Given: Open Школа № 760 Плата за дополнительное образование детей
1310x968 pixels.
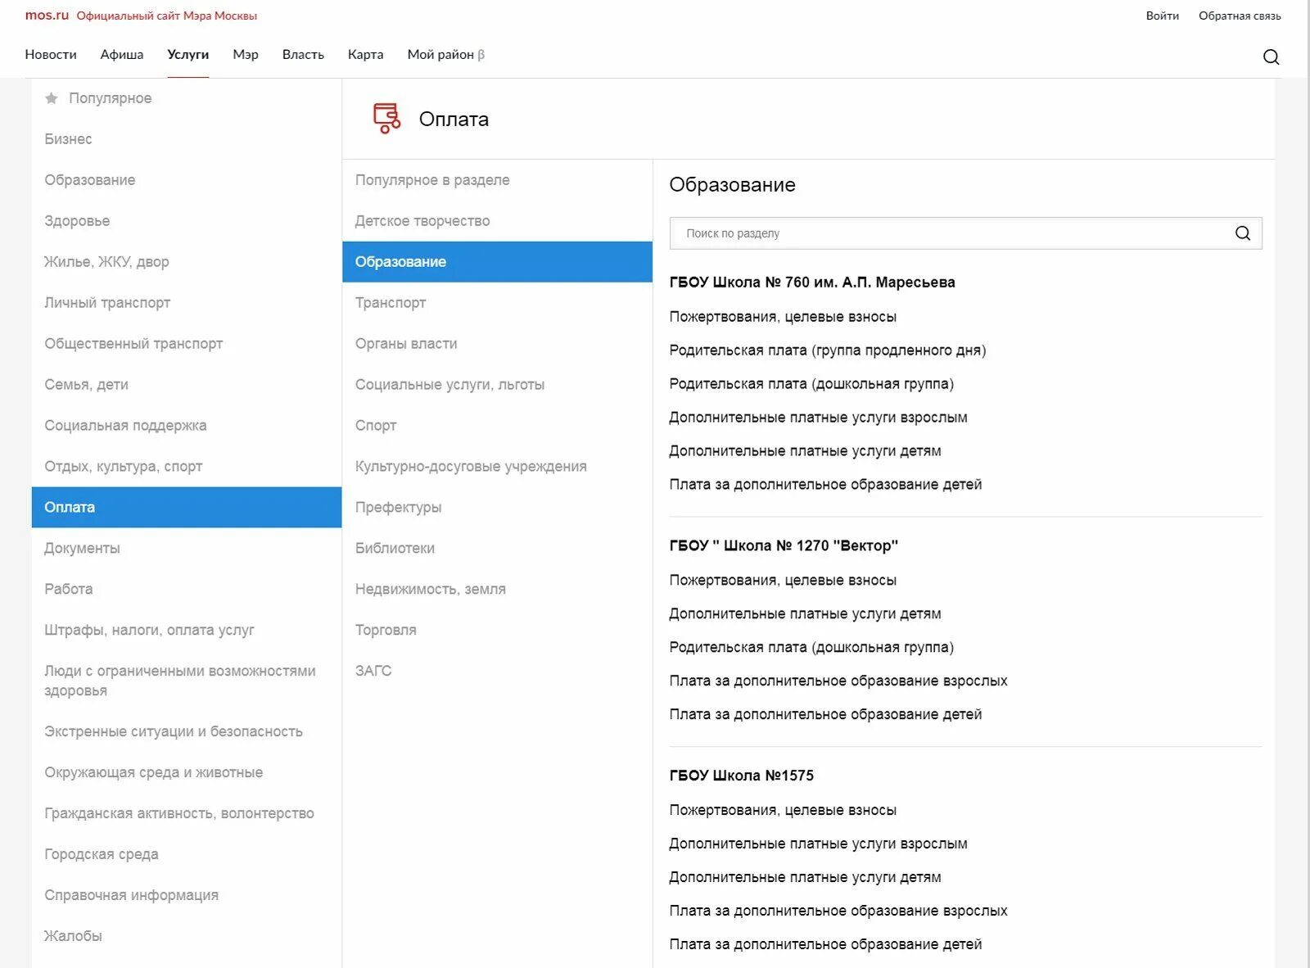Looking at the screenshot, I should pos(825,485).
